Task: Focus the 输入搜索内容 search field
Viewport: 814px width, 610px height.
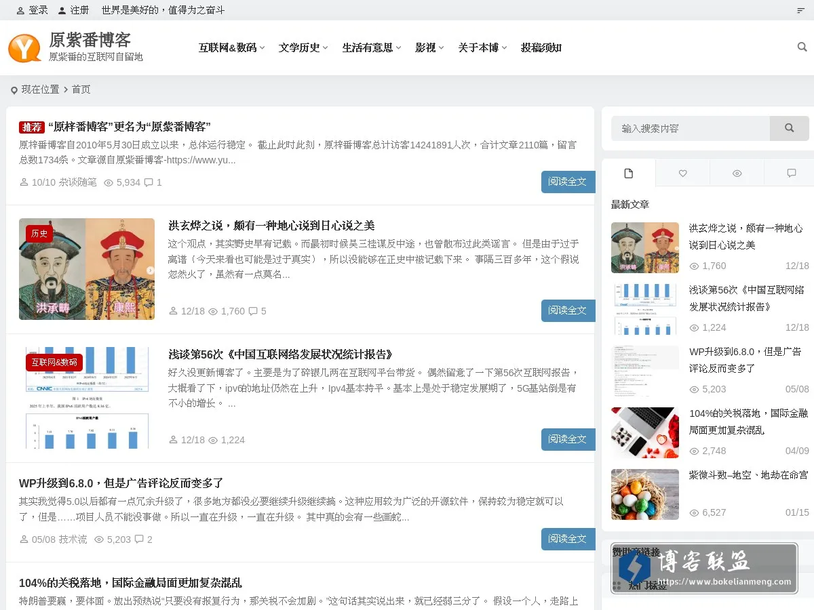Action: 691,128
